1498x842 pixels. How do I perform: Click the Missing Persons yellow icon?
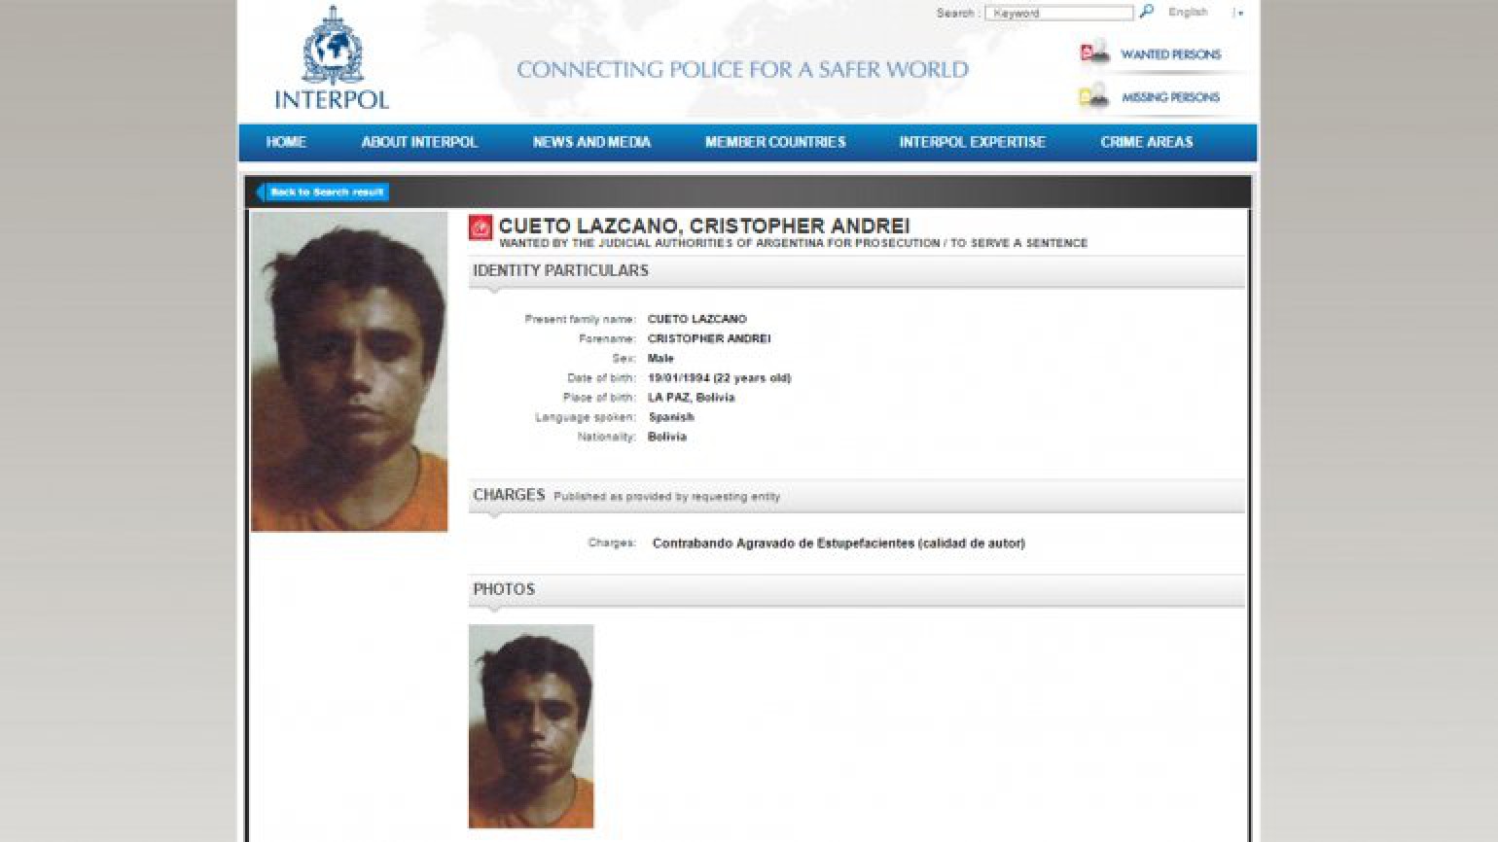click(1094, 95)
